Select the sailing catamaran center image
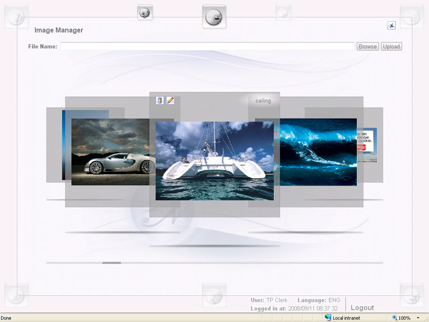This screenshot has height=322, width=429. (x=214, y=161)
